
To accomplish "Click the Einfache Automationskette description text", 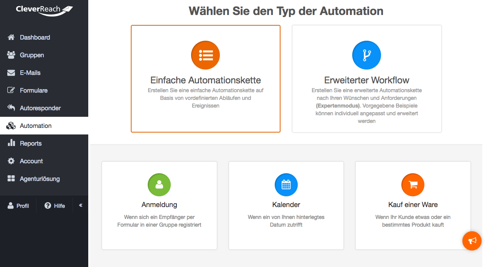I will (206, 98).
